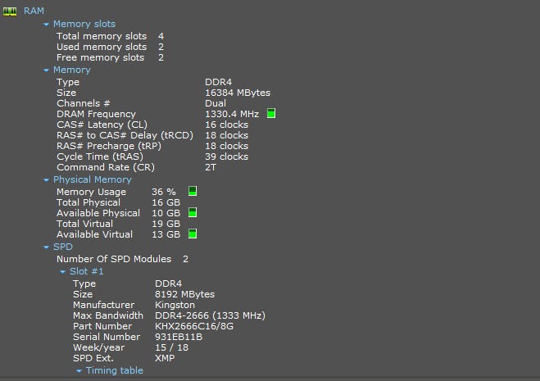Click the 15 / 18 week/year value
Screen dimensions: 540x381
(x=171, y=348)
